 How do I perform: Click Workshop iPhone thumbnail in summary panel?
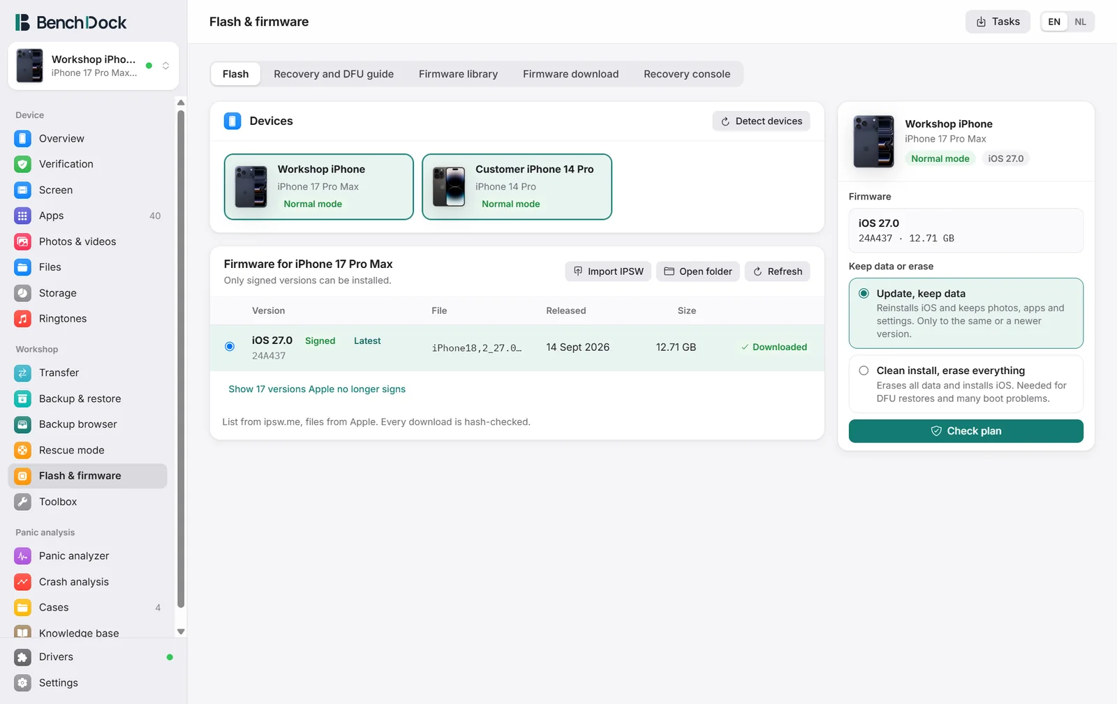tap(873, 142)
